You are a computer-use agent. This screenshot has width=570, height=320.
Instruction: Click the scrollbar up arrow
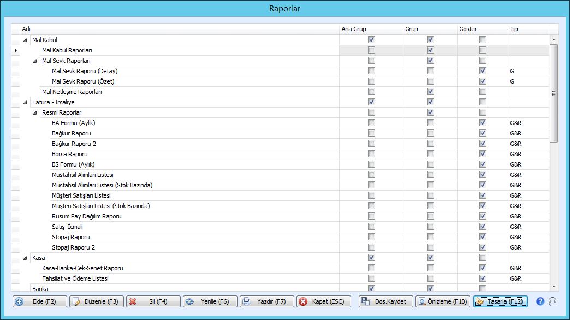(554, 39)
